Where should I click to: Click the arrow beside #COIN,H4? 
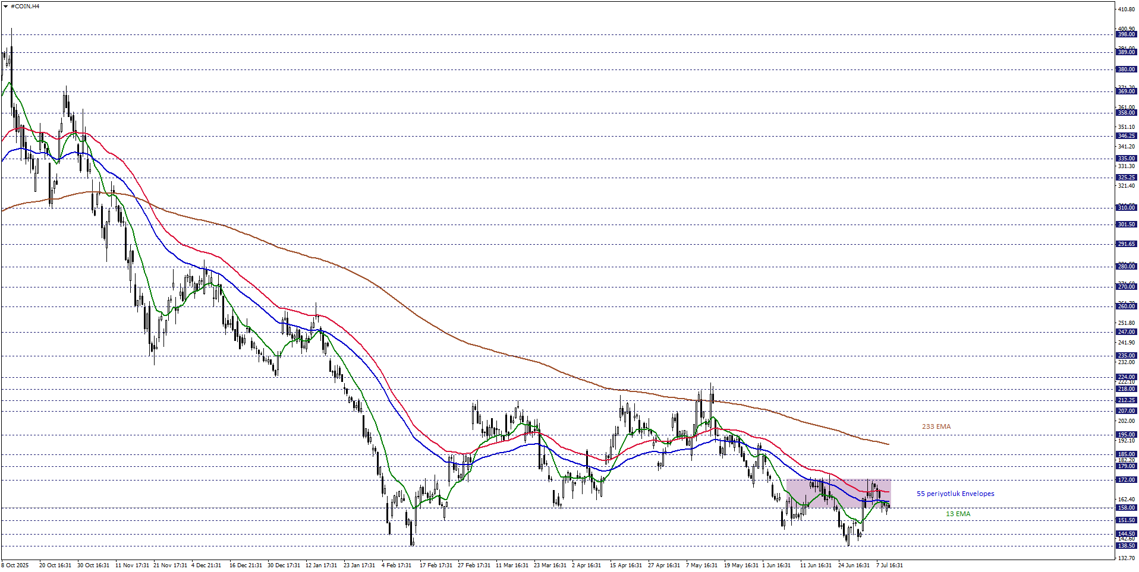pos(6,6)
